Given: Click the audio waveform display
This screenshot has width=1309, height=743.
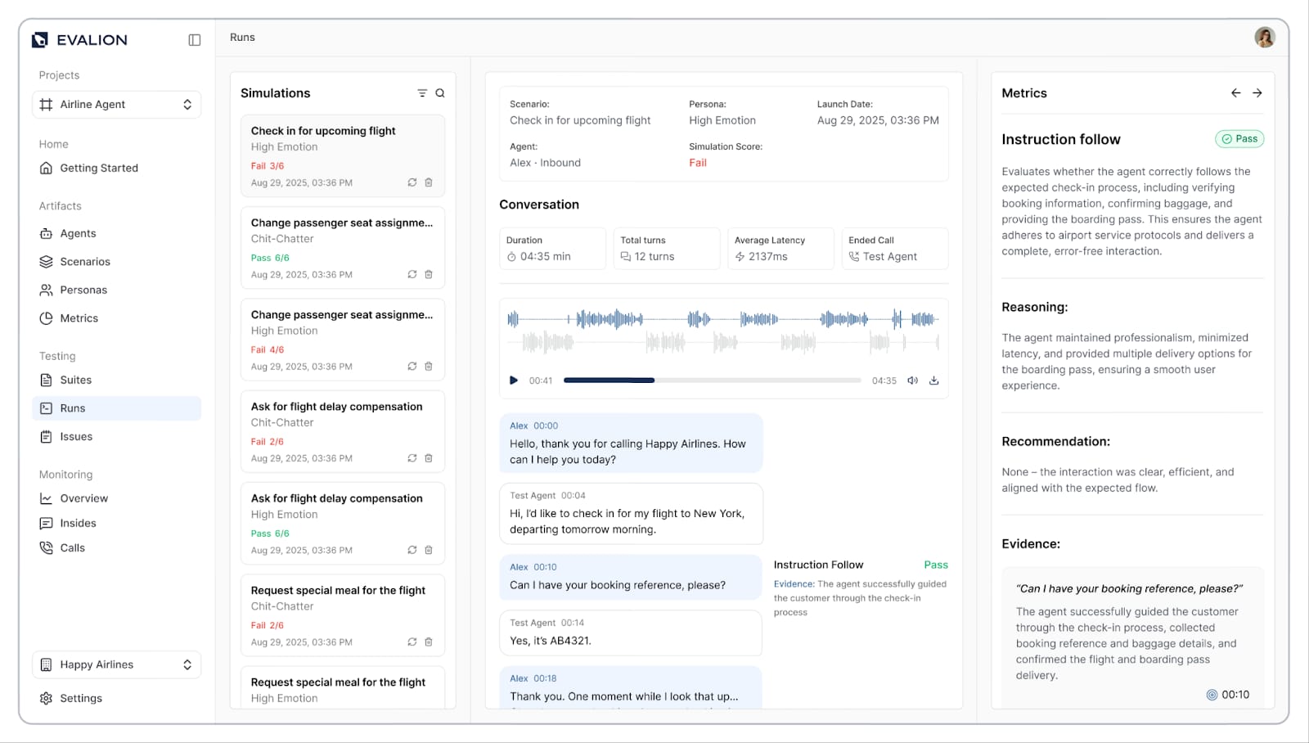Looking at the screenshot, I should pos(723,330).
